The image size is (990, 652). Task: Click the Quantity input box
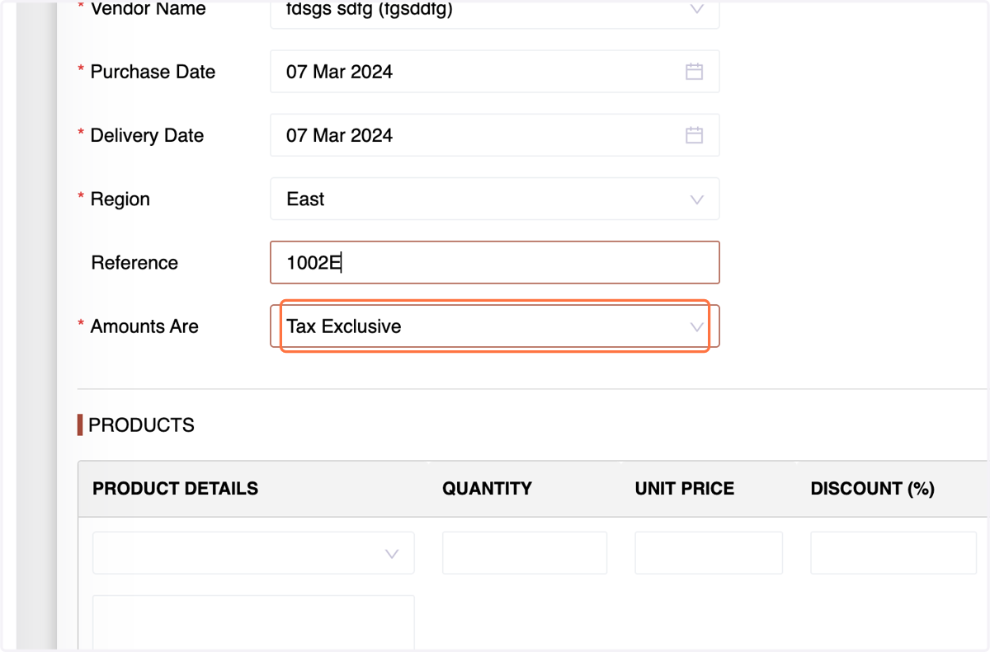pyautogui.click(x=525, y=552)
